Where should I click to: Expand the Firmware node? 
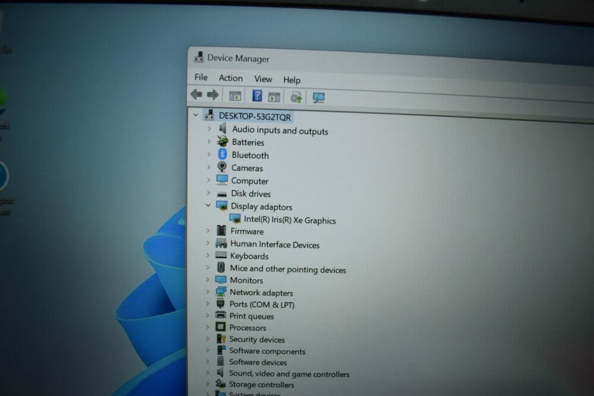coord(208,230)
